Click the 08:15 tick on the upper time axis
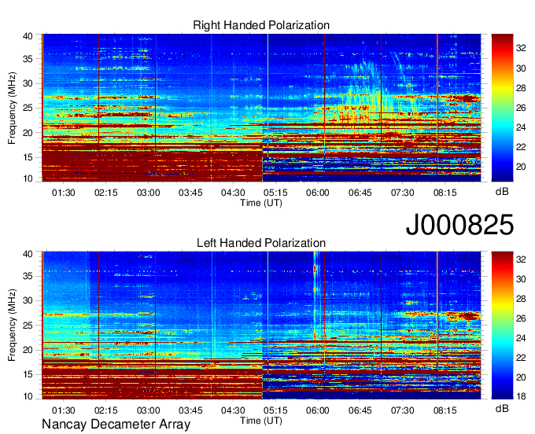Image resolution: width=535 pixels, height=434 pixels. pyautogui.click(x=445, y=193)
